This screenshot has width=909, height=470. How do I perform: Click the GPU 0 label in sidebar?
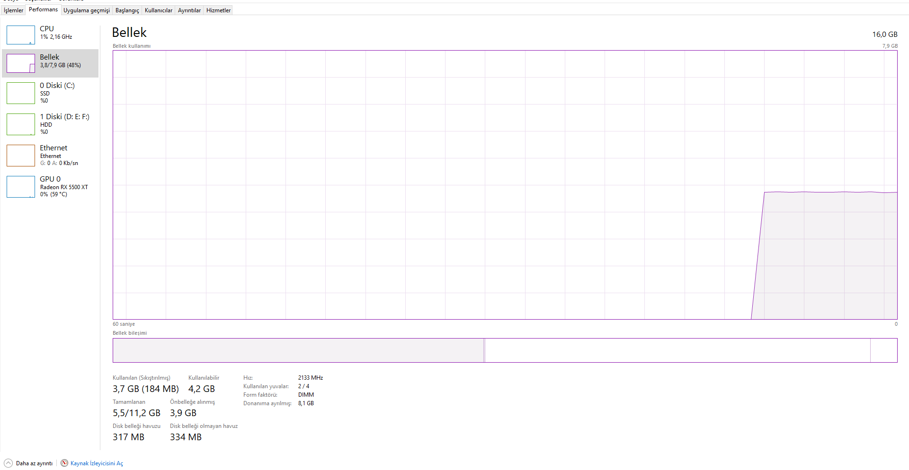tap(50, 179)
